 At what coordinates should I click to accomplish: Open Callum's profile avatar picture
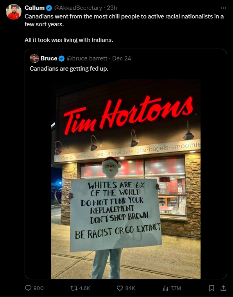[14, 12]
